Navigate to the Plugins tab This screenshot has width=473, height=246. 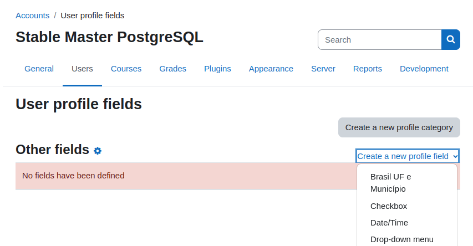(x=217, y=69)
